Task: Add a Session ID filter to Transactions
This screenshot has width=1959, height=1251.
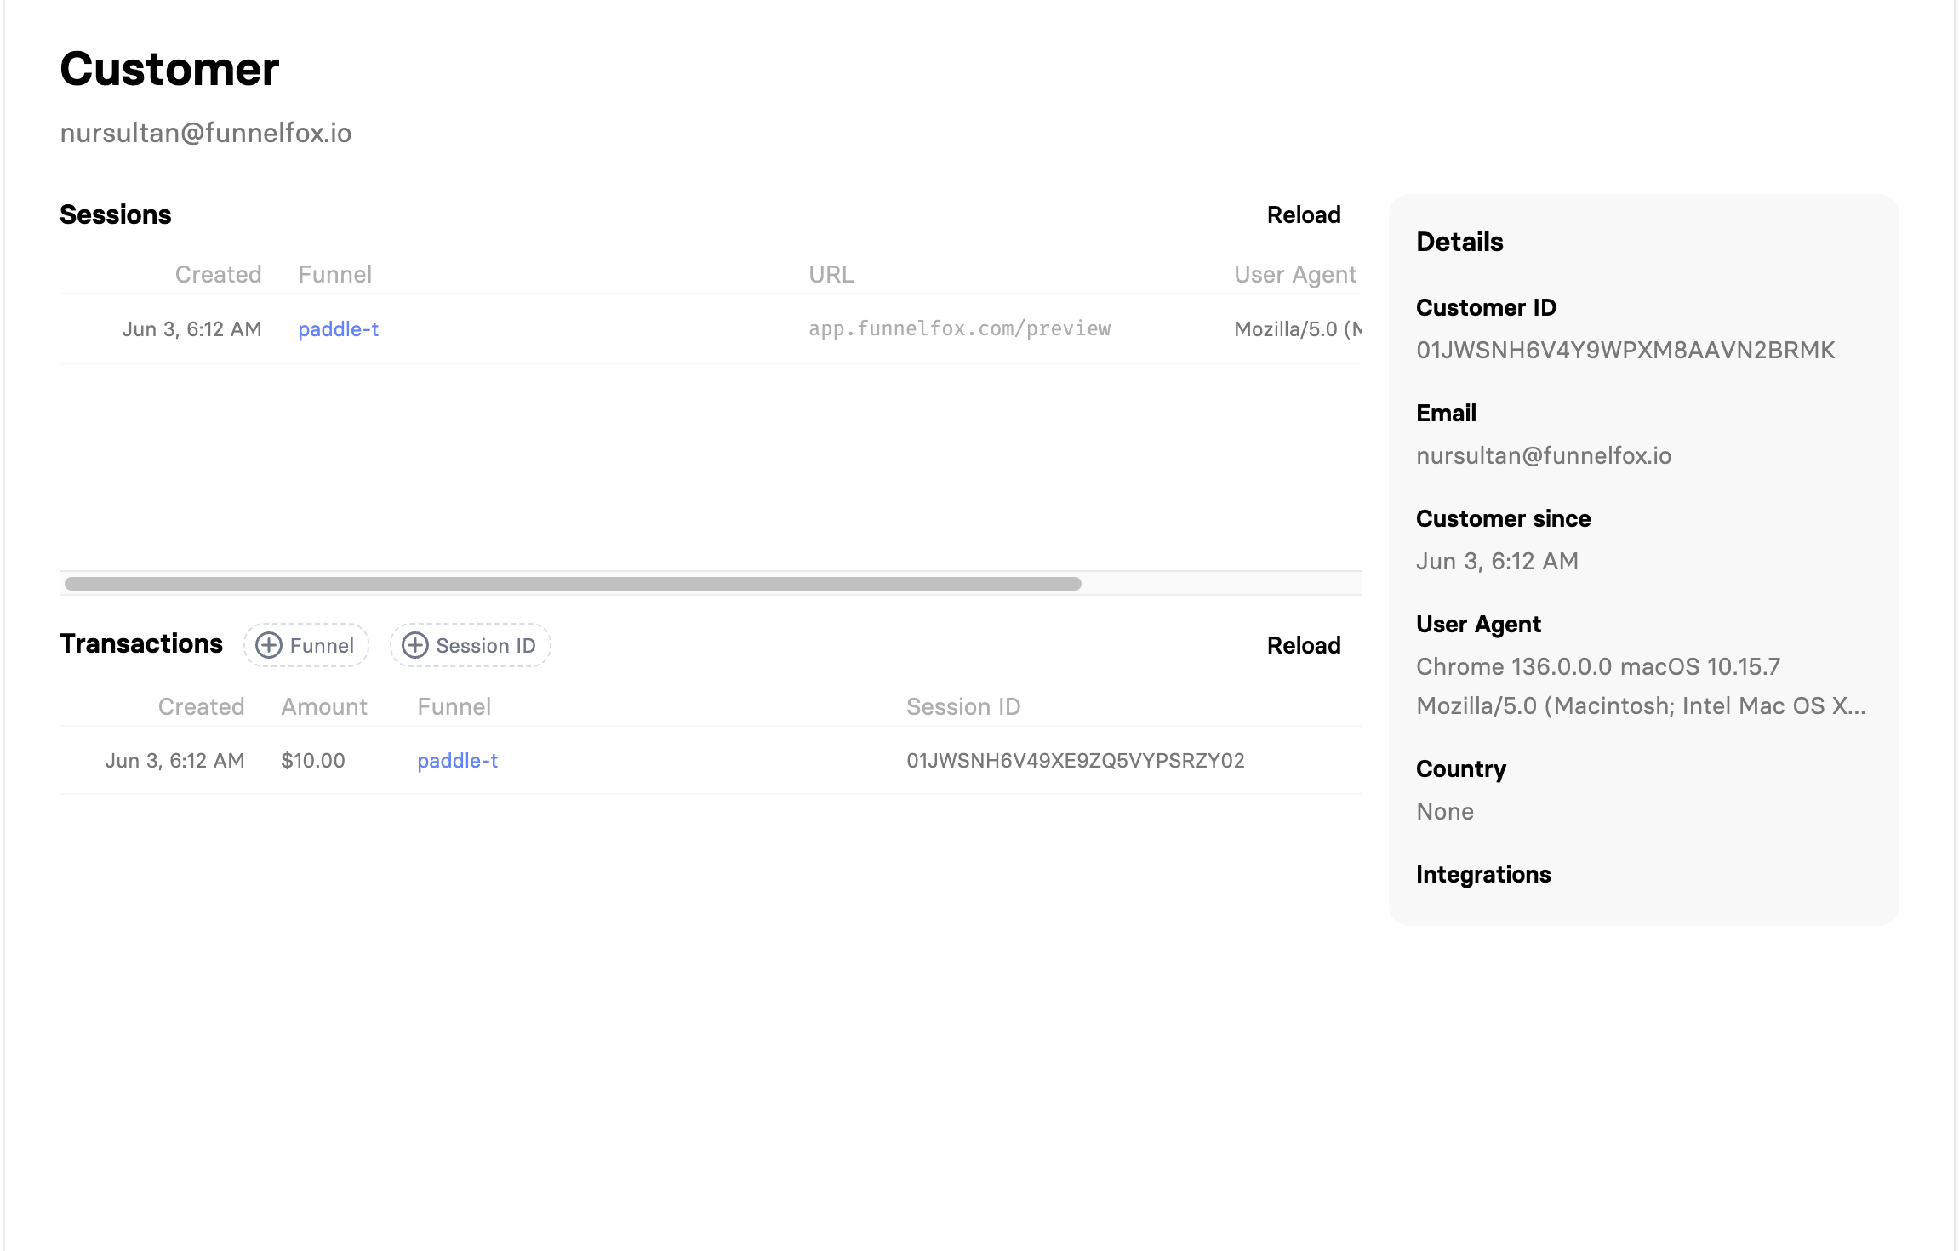Action: [x=471, y=645]
